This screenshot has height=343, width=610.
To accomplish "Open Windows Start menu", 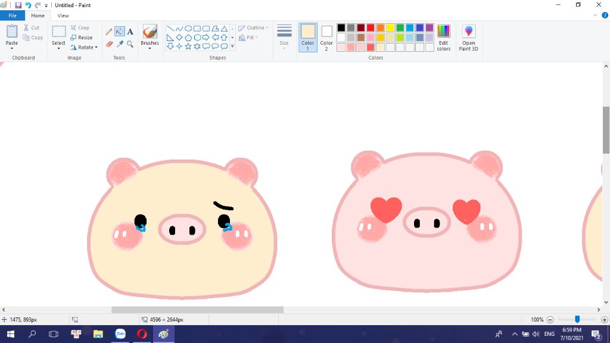I will coord(11,334).
